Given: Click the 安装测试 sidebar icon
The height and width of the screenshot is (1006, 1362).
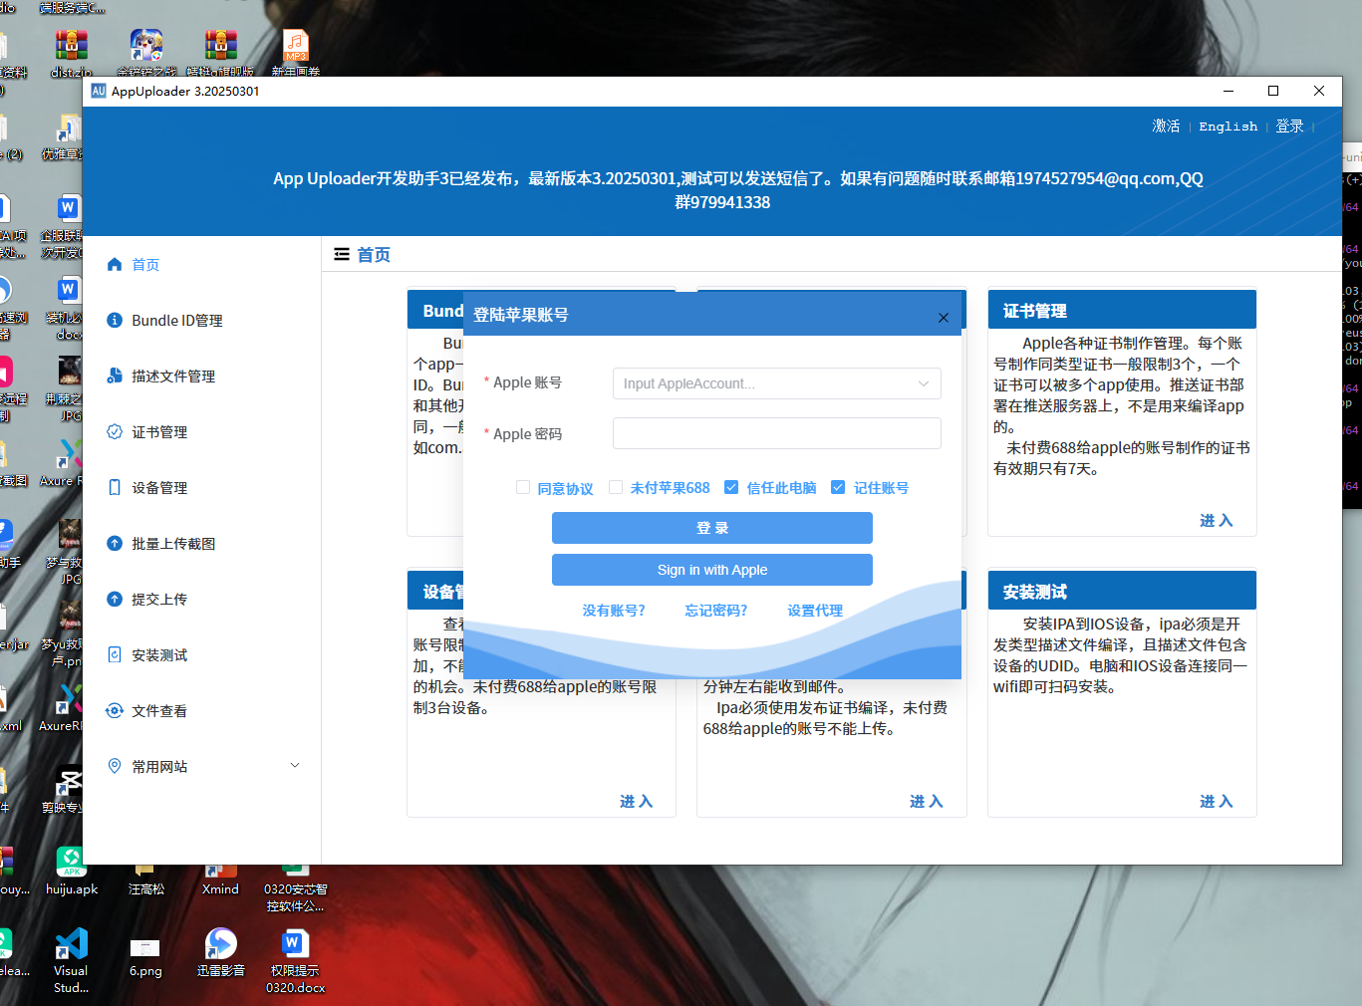Looking at the screenshot, I should pyautogui.click(x=115, y=655).
